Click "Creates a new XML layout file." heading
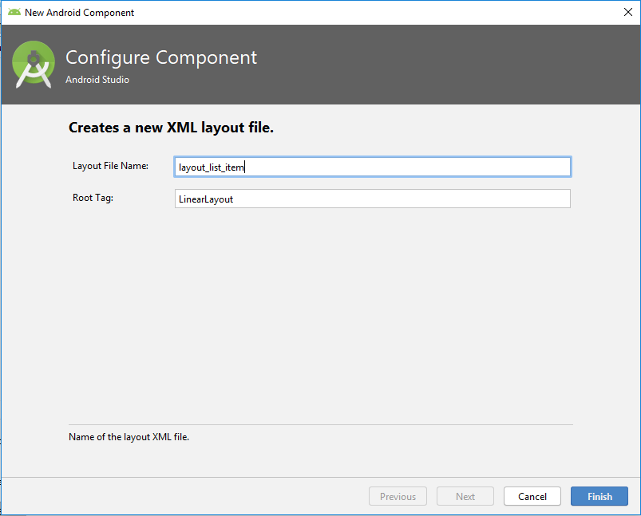 tap(171, 128)
